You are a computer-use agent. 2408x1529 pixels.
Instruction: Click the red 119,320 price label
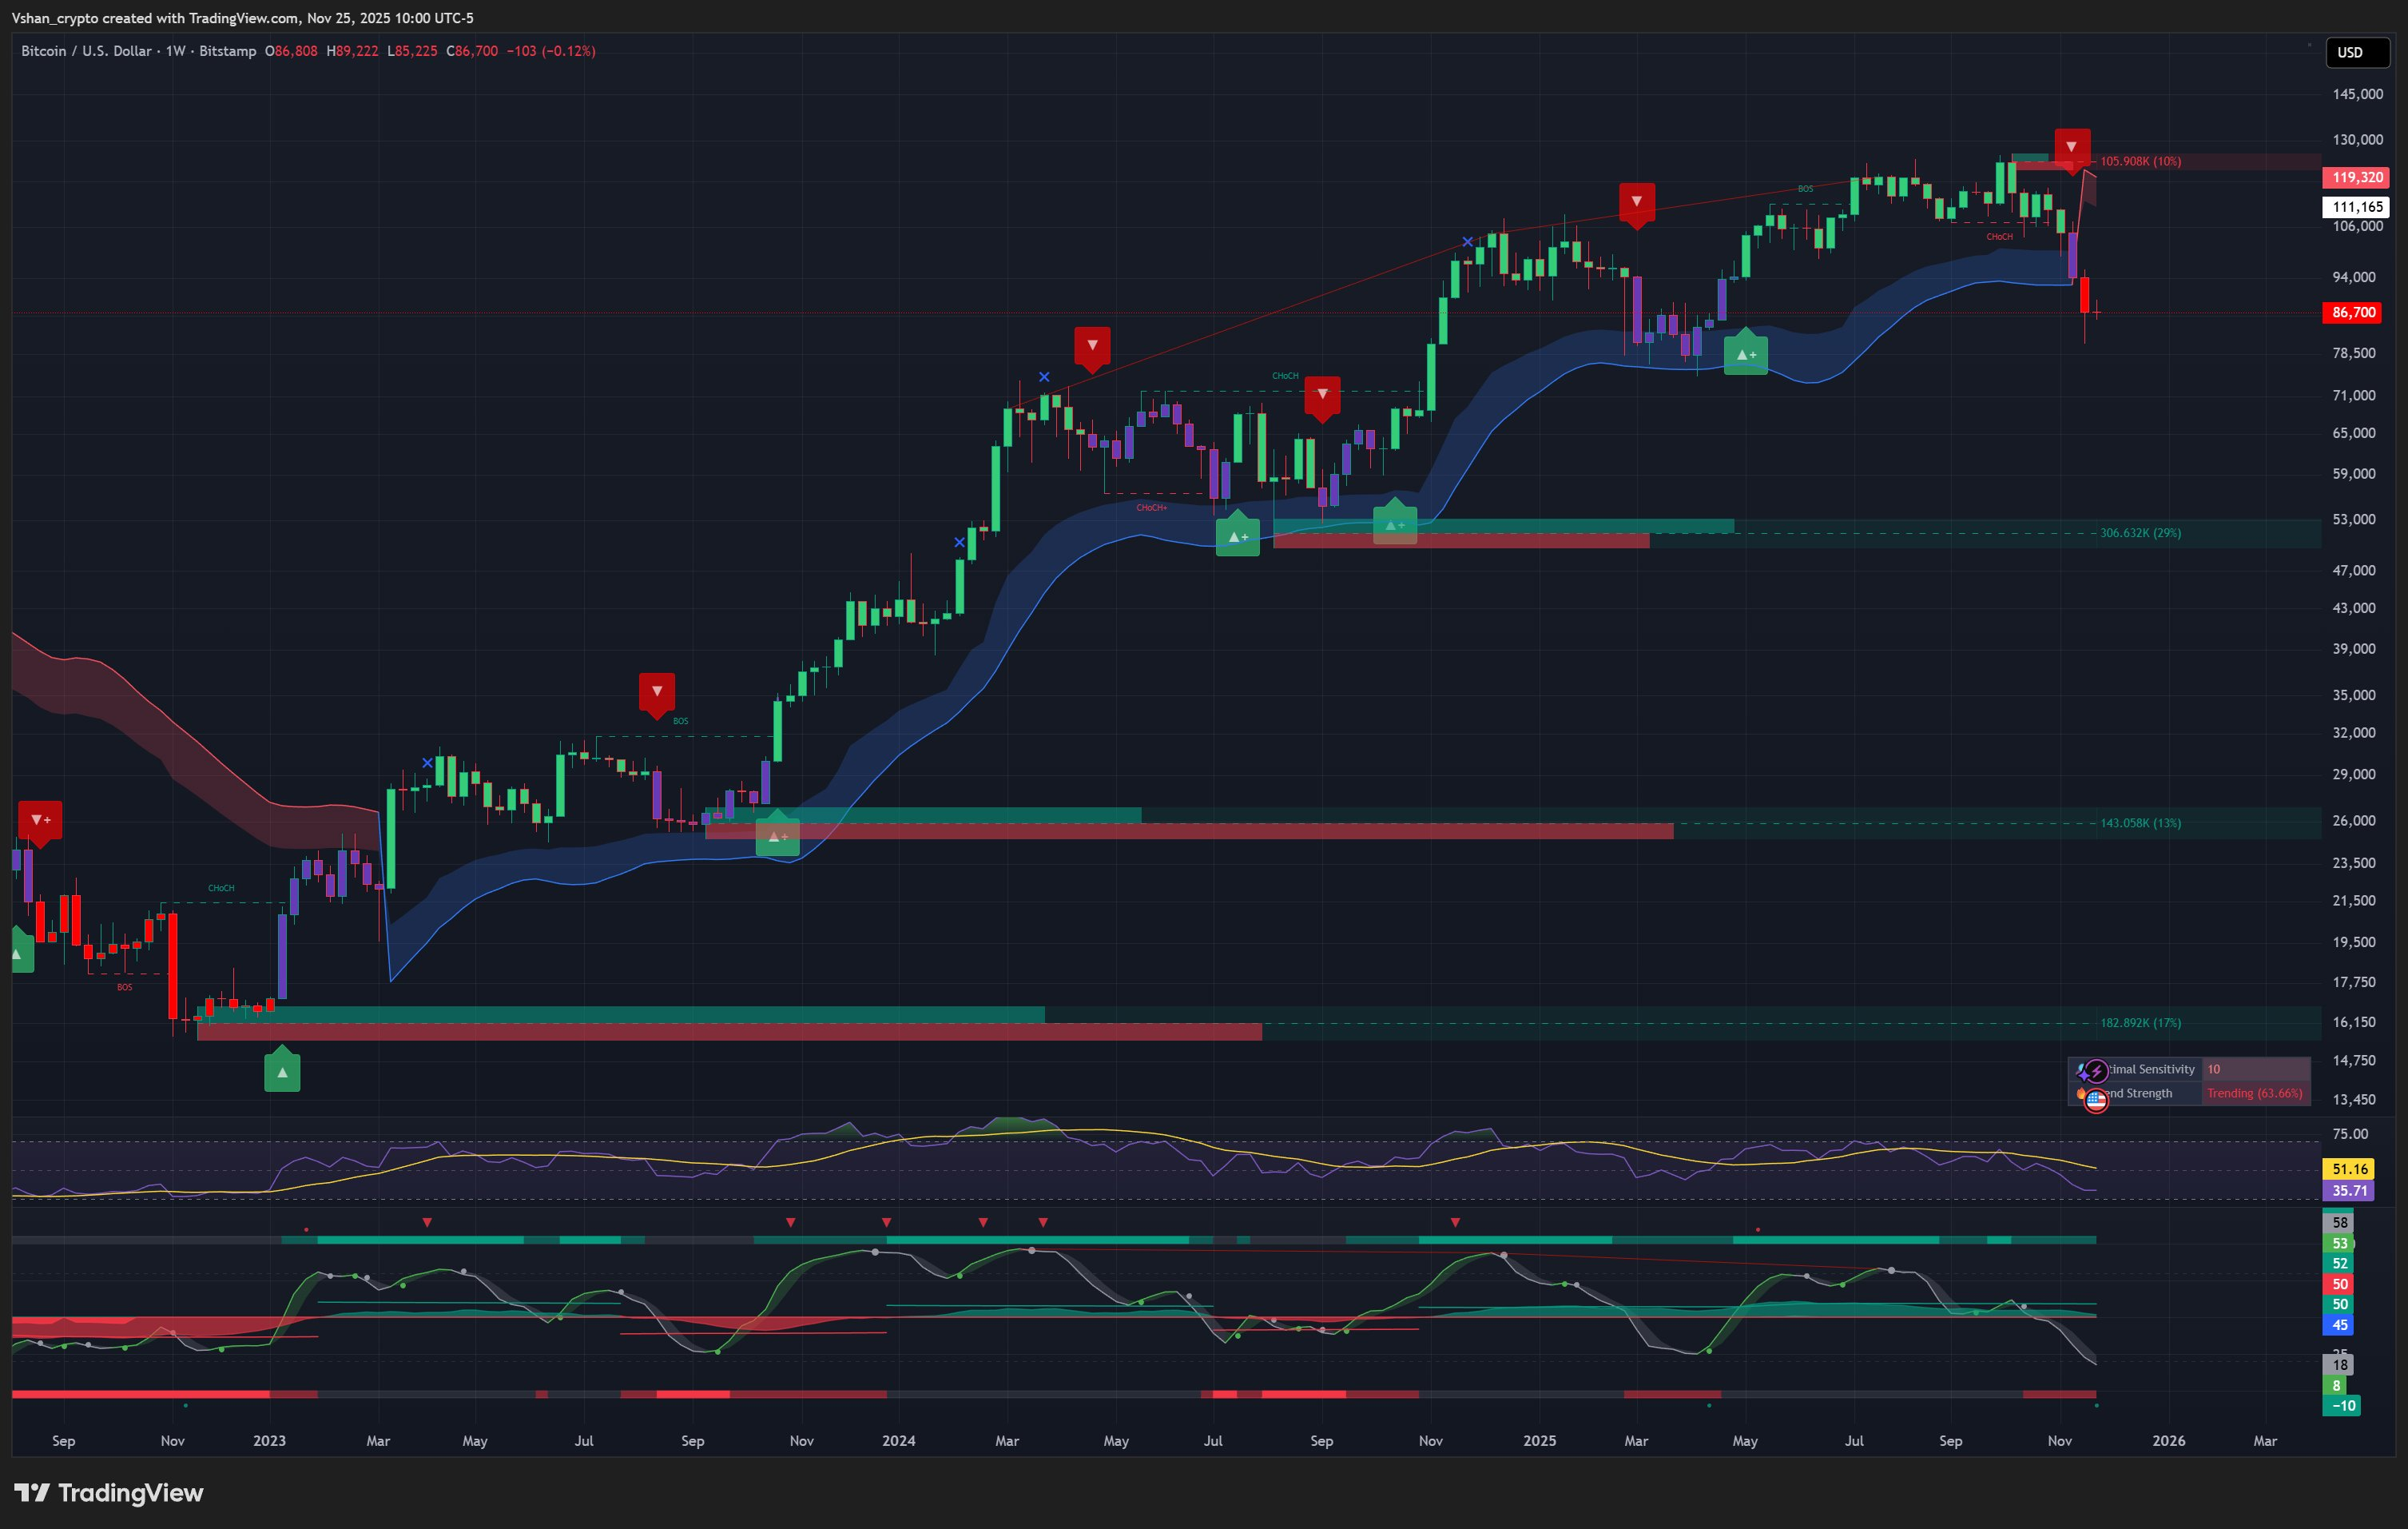pos(2356,177)
